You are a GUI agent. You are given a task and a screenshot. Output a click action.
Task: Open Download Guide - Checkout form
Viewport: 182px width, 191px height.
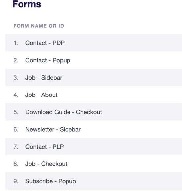(94, 112)
